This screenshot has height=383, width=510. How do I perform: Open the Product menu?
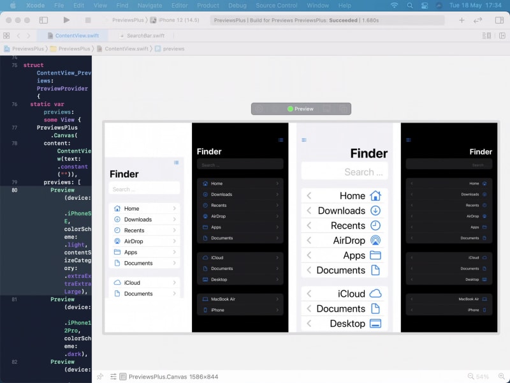click(x=208, y=6)
